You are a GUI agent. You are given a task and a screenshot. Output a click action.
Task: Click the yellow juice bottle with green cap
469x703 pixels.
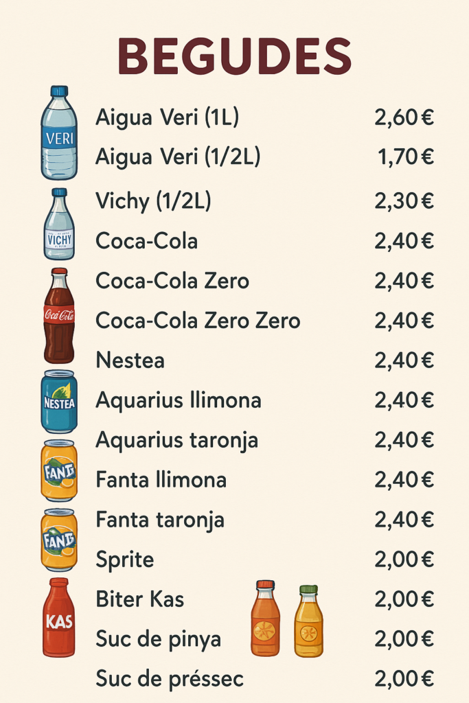pyautogui.click(x=308, y=621)
